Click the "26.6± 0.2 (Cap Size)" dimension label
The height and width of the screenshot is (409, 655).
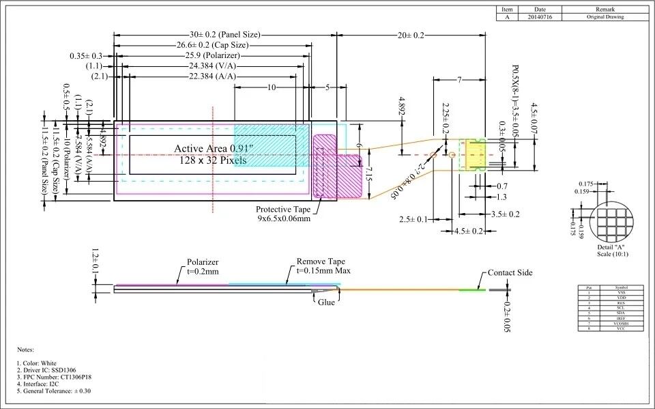212,45
